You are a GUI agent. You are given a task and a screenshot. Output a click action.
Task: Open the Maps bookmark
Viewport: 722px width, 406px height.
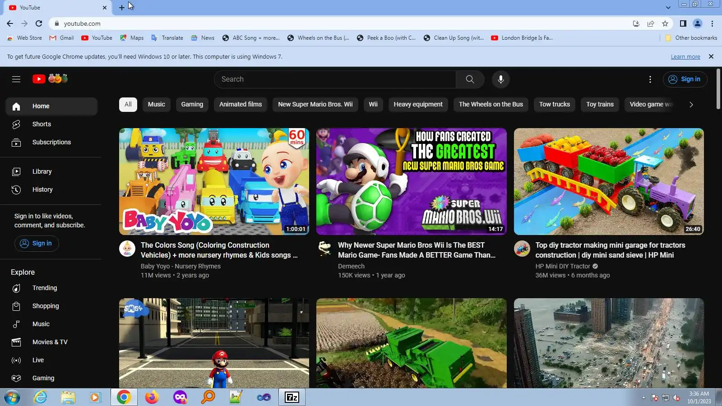(x=132, y=38)
